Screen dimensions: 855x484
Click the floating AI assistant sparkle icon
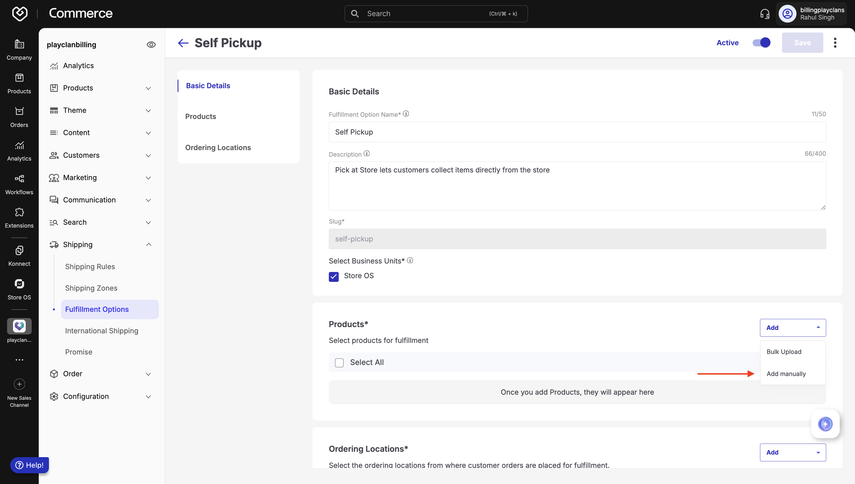825,424
